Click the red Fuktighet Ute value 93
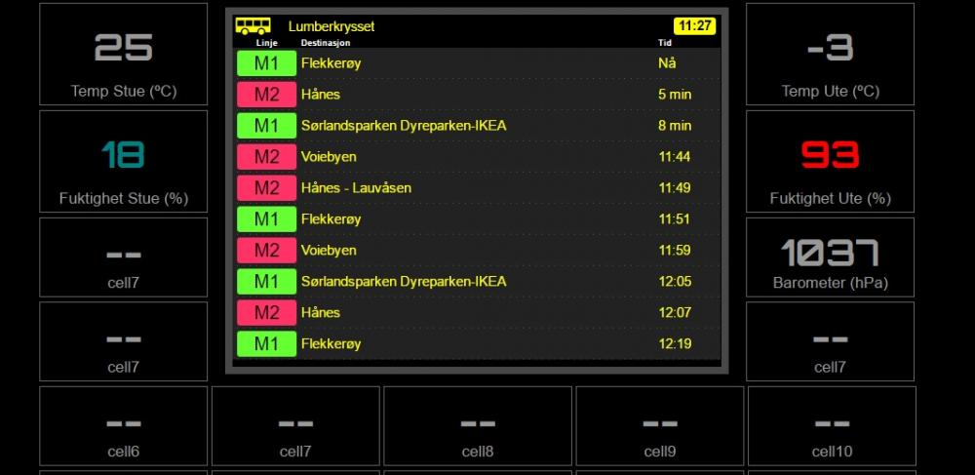The image size is (975, 475). (x=830, y=155)
